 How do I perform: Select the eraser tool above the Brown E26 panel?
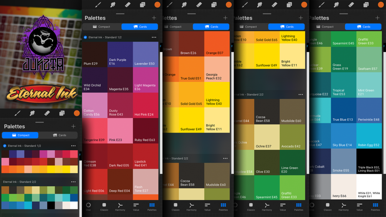coord(199,5)
